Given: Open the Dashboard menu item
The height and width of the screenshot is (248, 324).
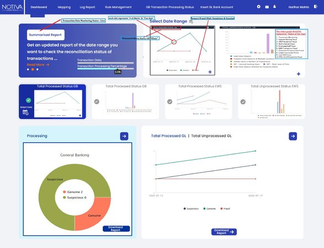Looking at the screenshot, I should tap(39, 7).
